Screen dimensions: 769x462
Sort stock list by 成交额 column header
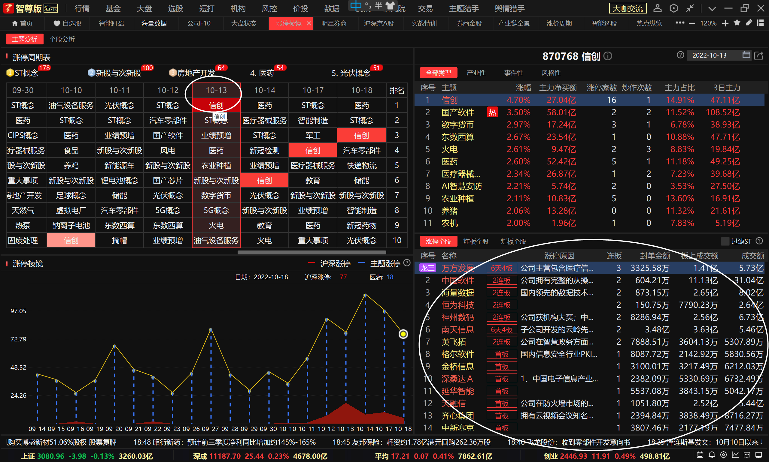point(752,256)
